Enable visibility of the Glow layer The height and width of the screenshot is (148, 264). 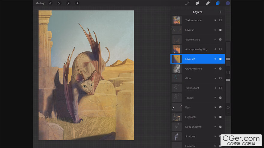220,78
